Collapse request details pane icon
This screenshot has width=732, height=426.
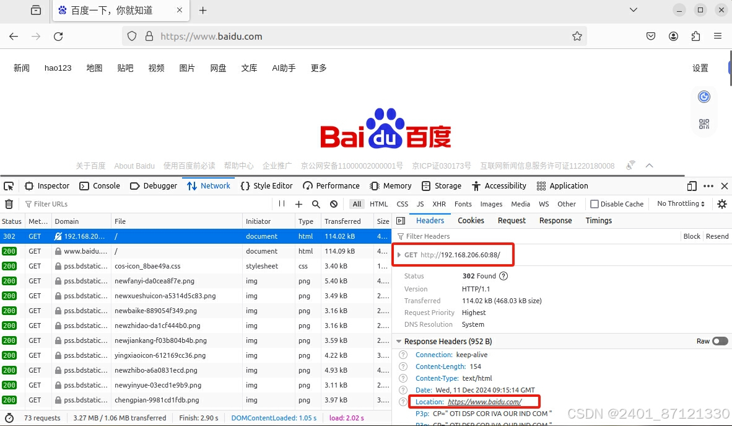[401, 221]
